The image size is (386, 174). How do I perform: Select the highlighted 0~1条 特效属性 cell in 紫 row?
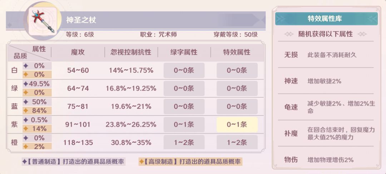237,124
